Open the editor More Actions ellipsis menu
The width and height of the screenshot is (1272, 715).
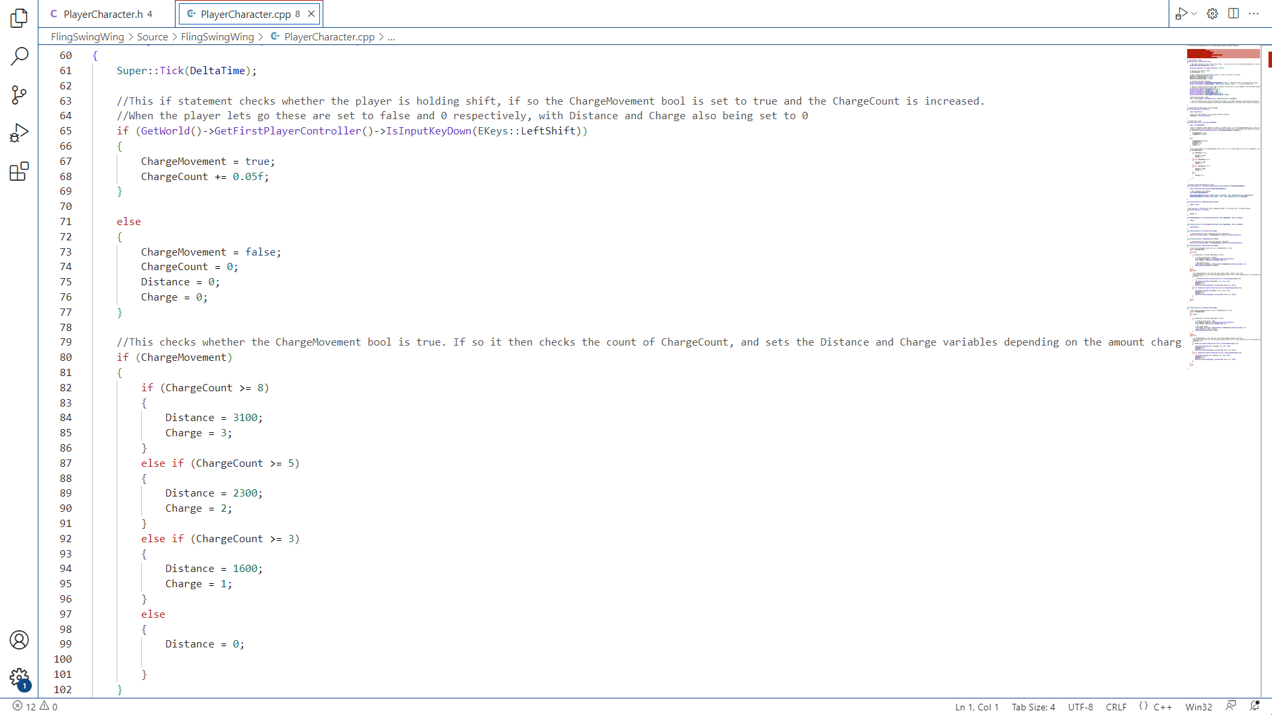click(x=1253, y=13)
